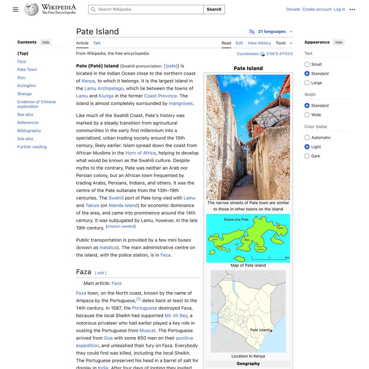The image size is (369, 369).
Task: Follow the Kiunga link
Action: click(106, 96)
